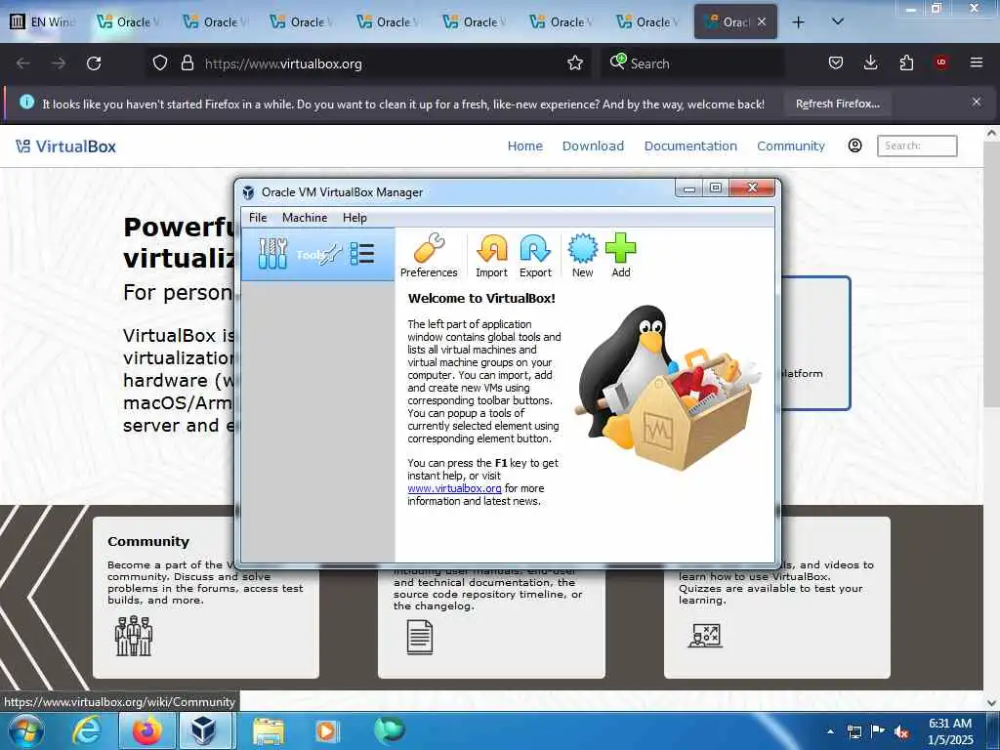Click the Import appliance icon
Viewport: 1000px width, 750px height.
pos(492,256)
